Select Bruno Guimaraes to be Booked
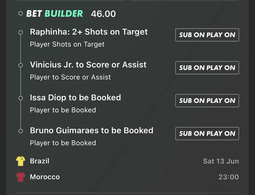This screenshot has height=195, width=255. (x=91, y=130)
